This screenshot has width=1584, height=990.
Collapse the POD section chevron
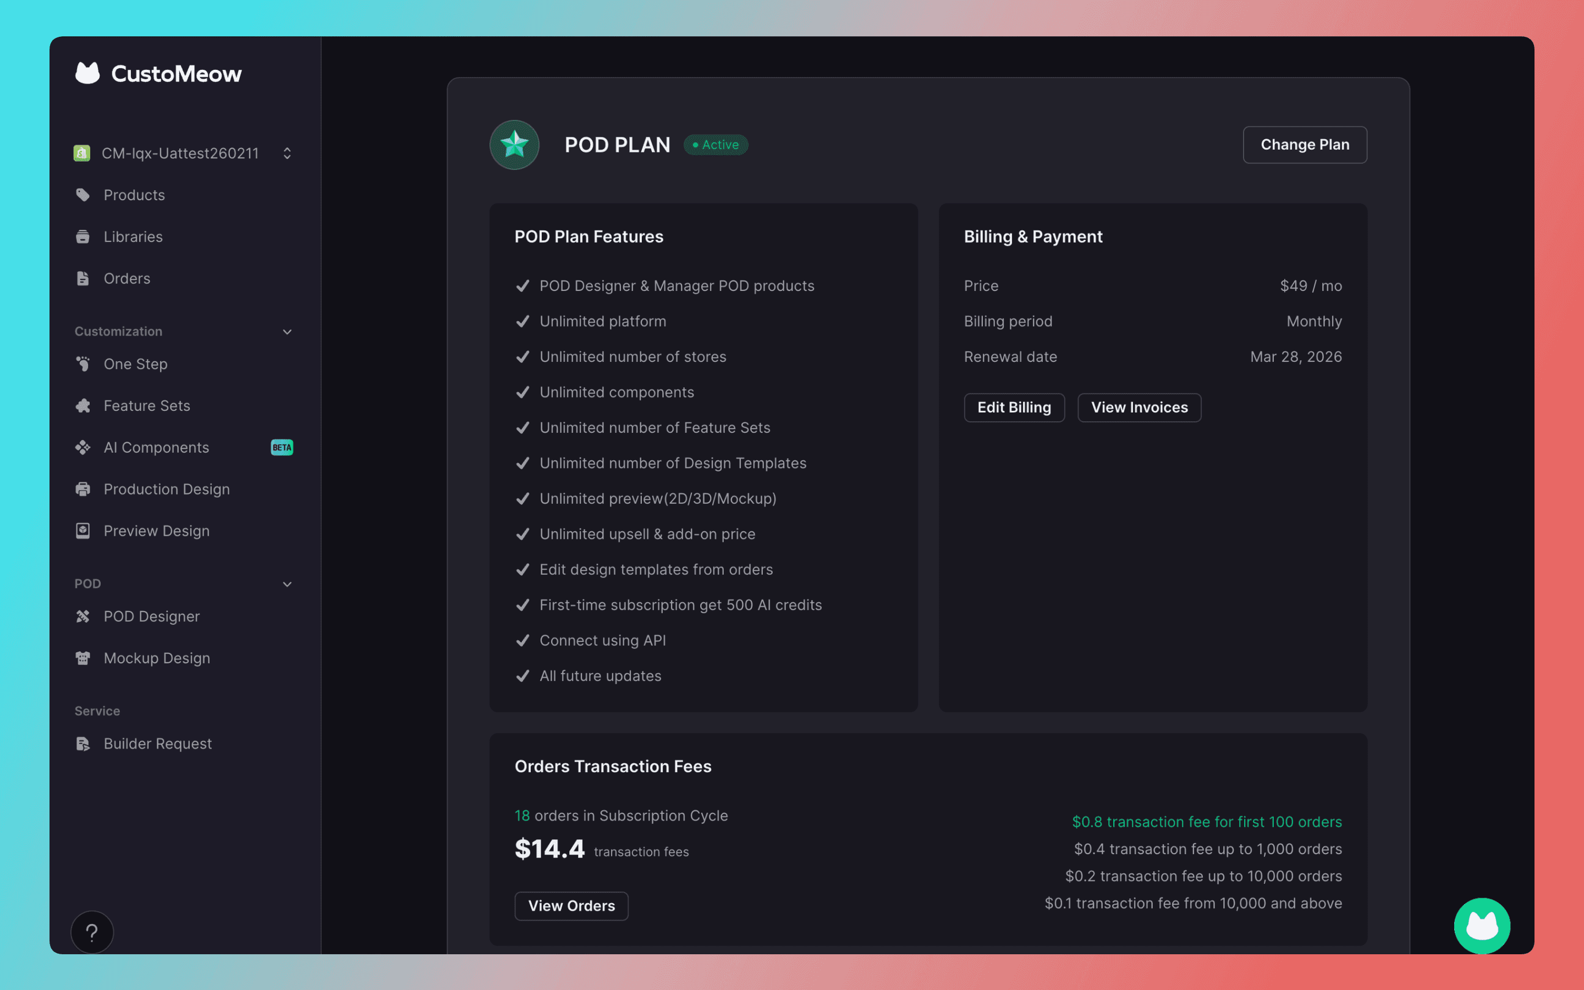pyautogui.click(x=287, y=584)
